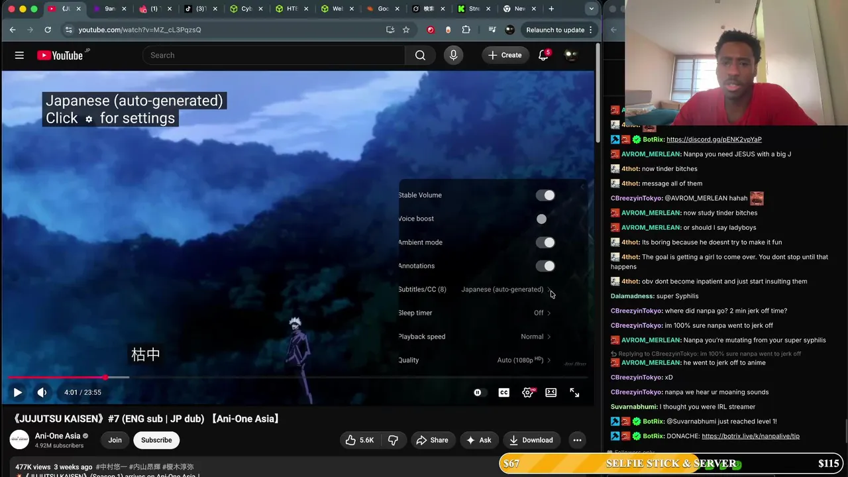Switch to the 'New' Chrome tab
Viewport: 848px width, 477px height.
[519, 9]
